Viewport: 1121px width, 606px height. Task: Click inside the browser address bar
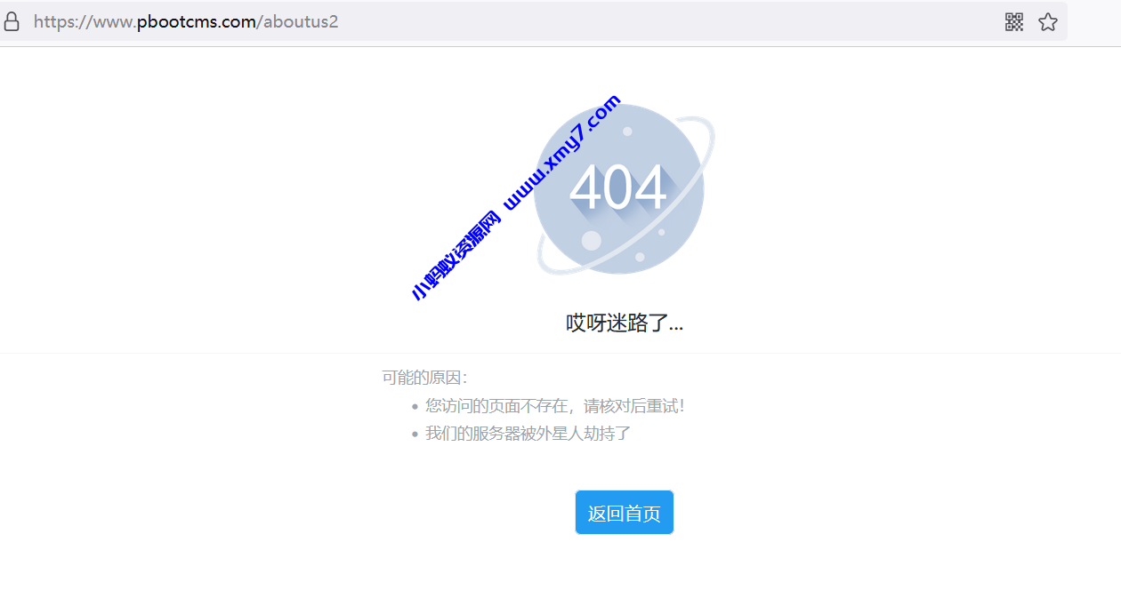(534, 21)
